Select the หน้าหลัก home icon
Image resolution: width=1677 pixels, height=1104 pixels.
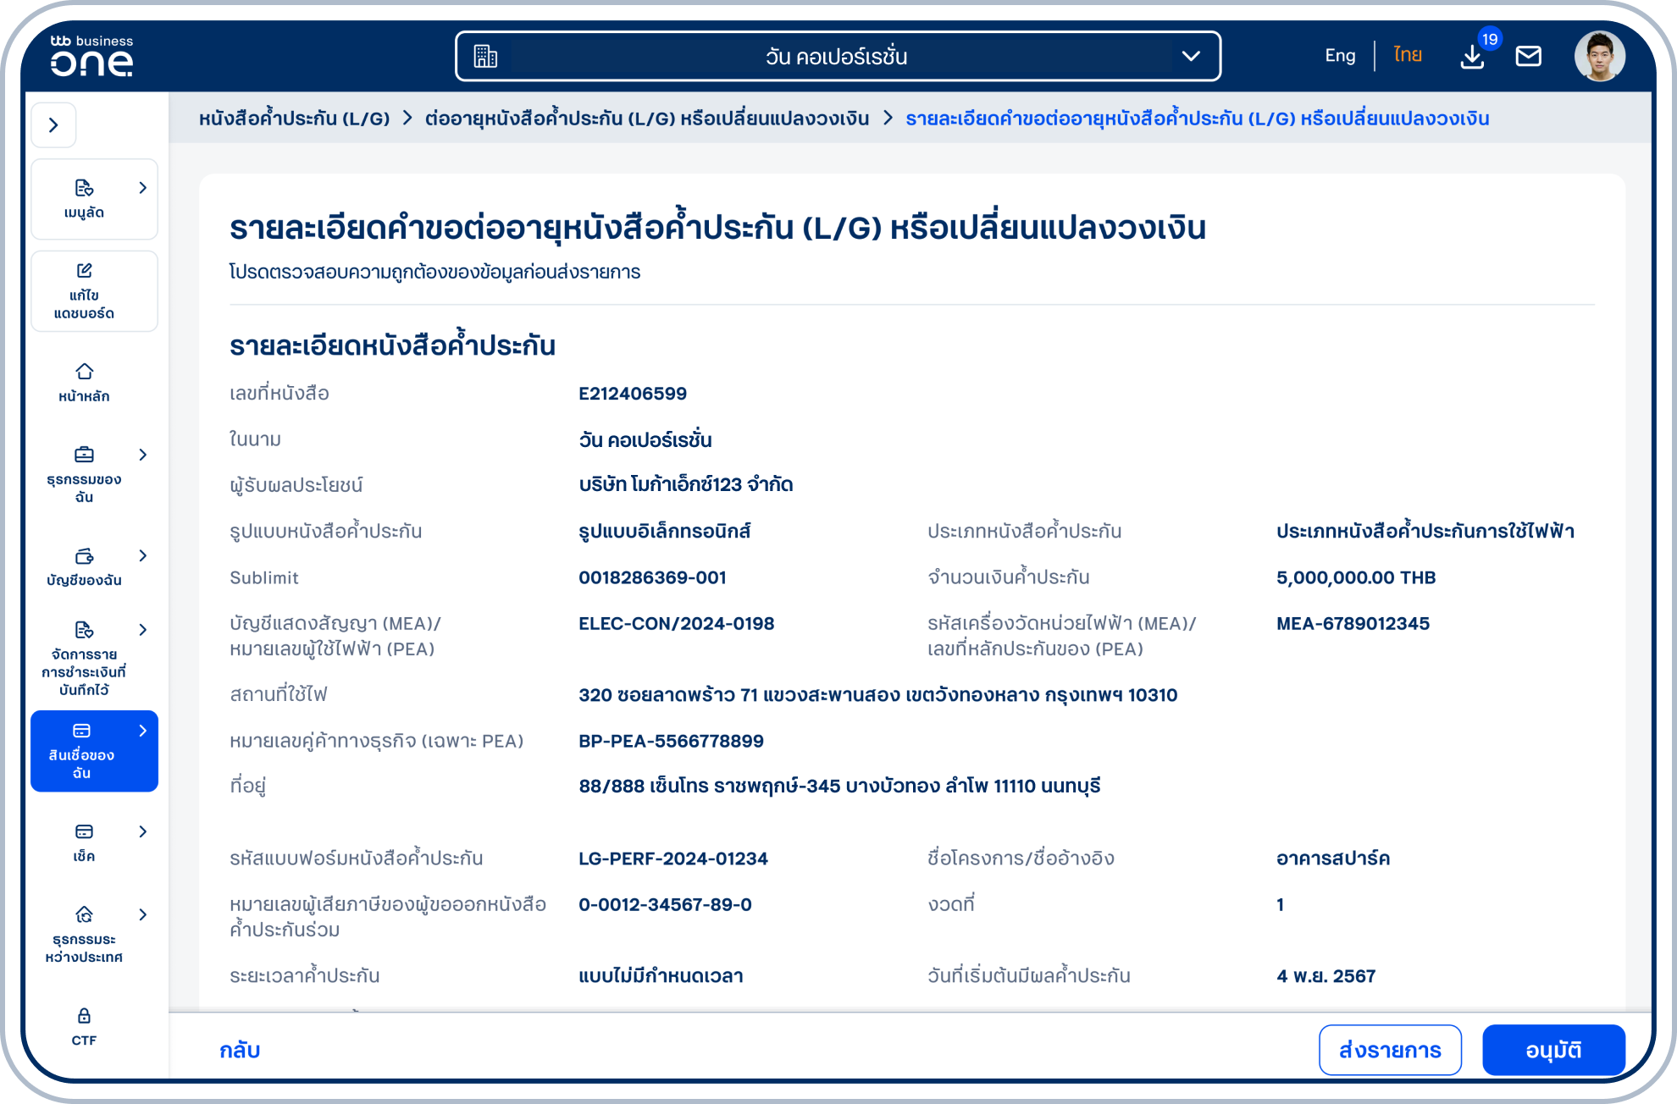click(83, 373)
